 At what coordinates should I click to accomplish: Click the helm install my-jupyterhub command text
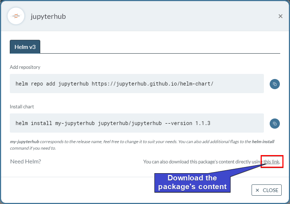point(113,123)
